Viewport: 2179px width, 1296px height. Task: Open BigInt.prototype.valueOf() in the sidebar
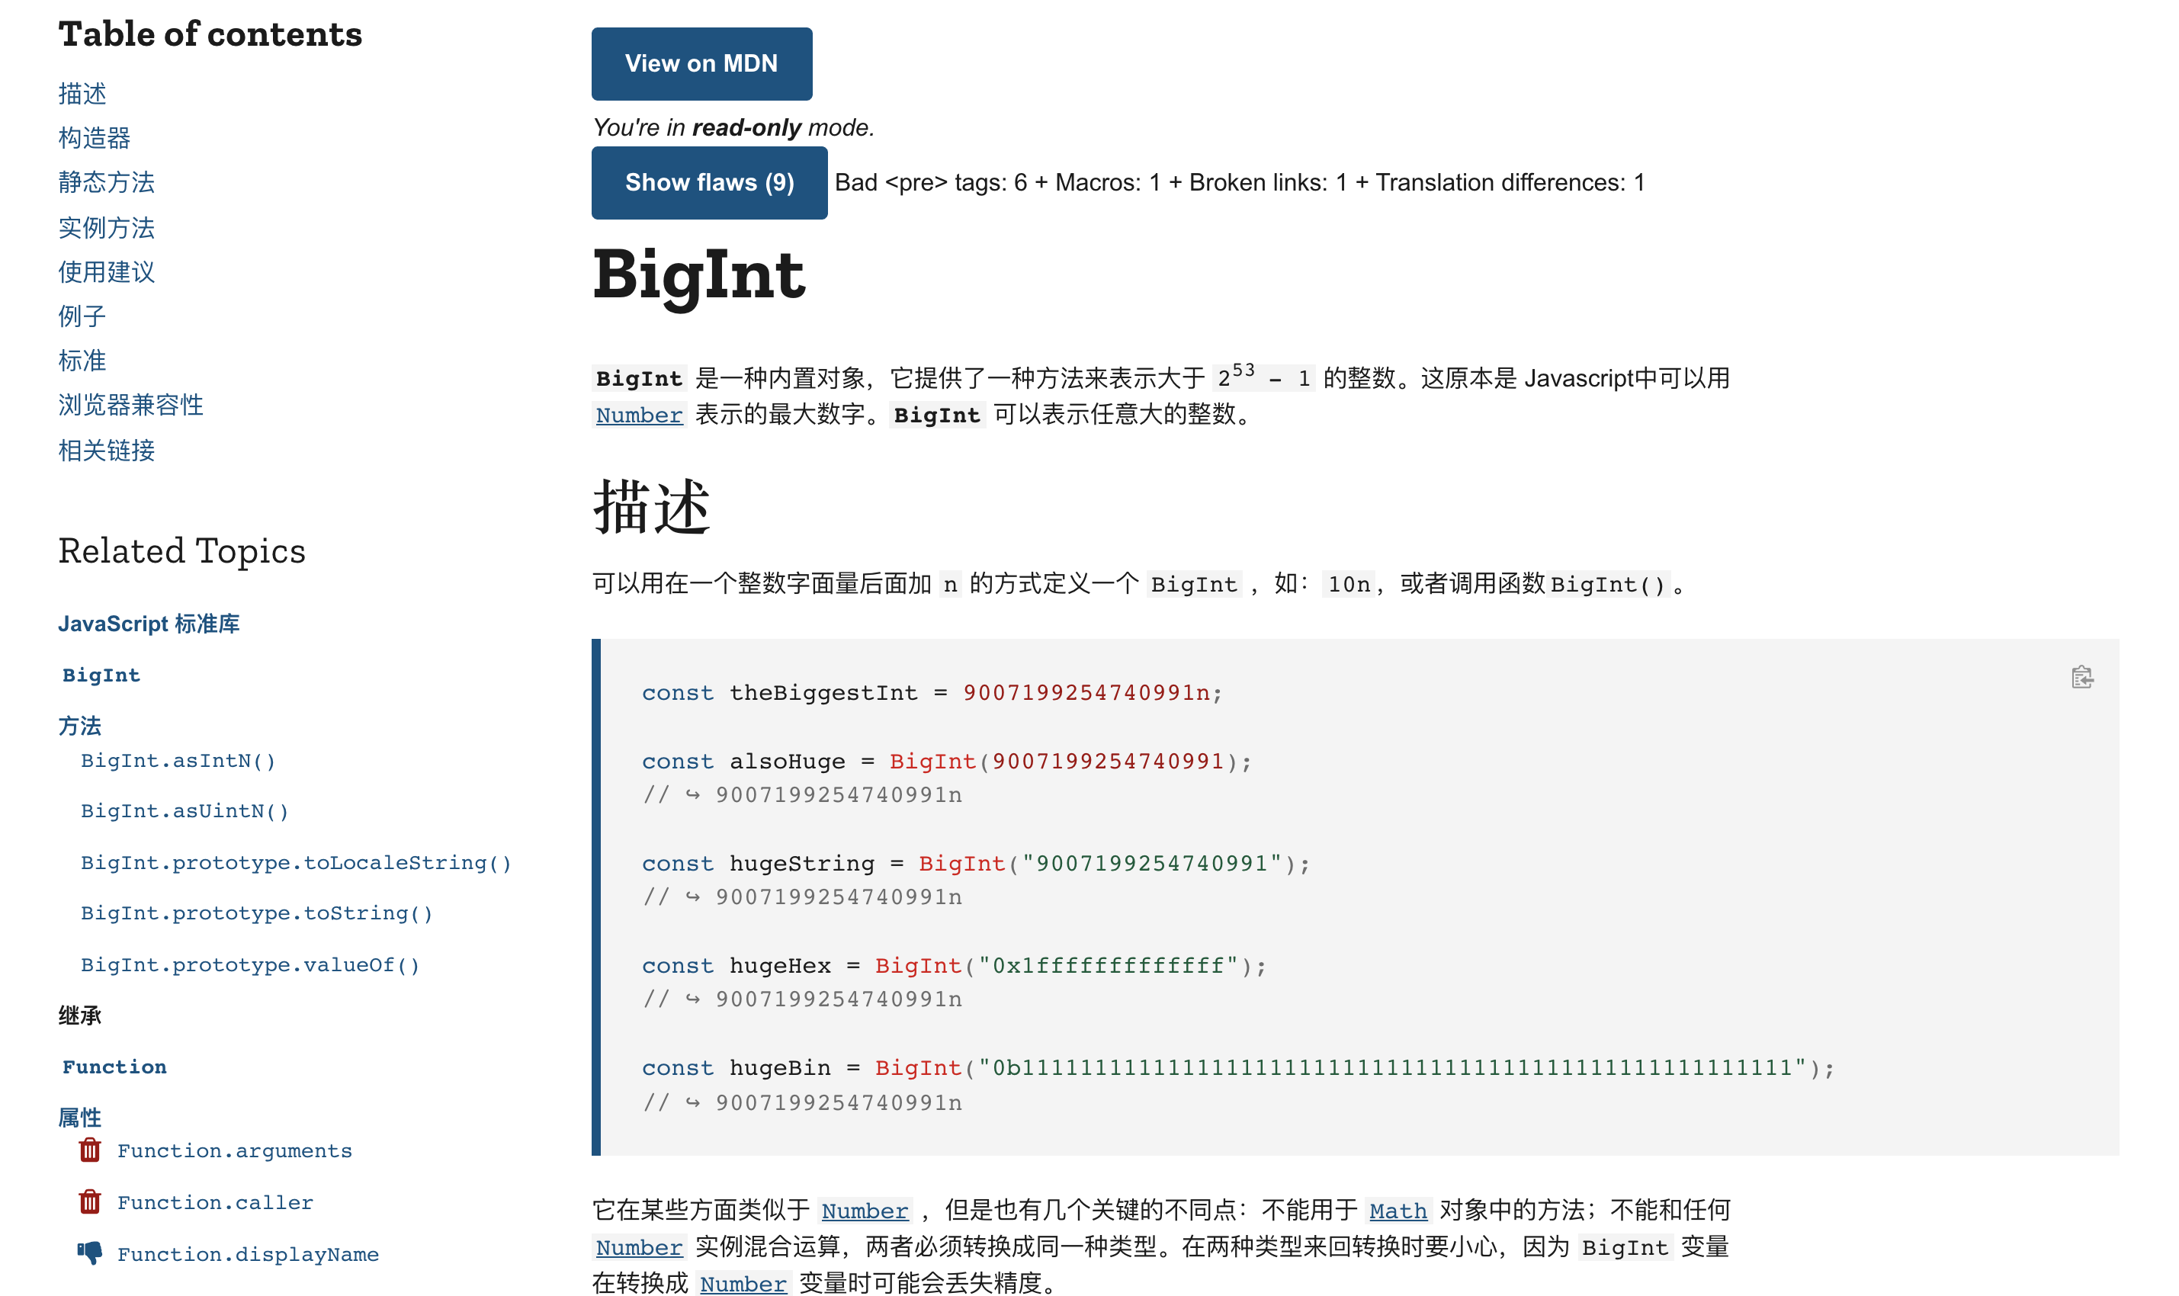click(251, 965)
